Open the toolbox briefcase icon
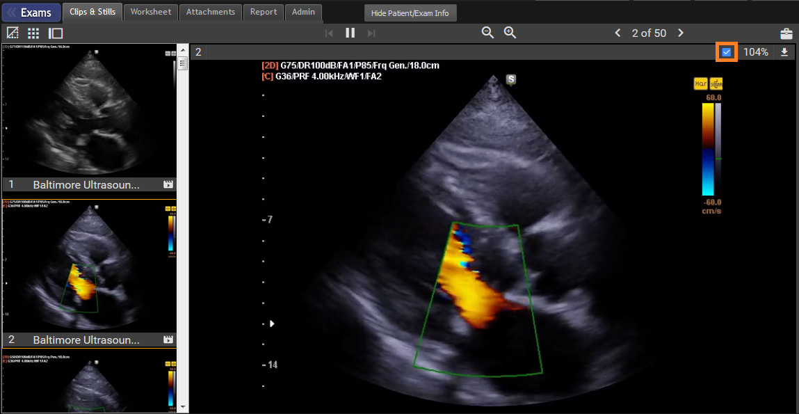 786,33
